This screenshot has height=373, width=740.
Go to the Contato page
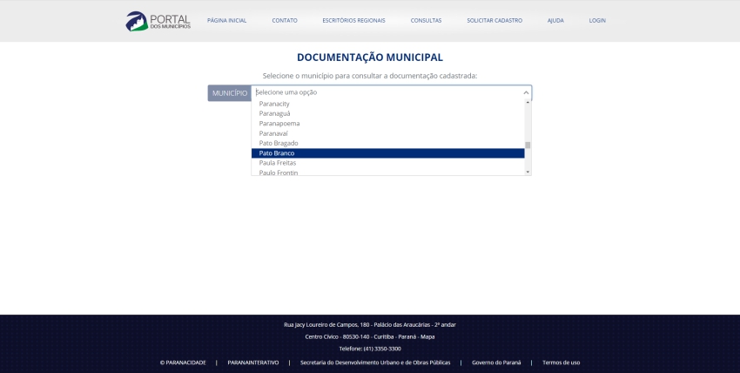click(x=285, y=20)
